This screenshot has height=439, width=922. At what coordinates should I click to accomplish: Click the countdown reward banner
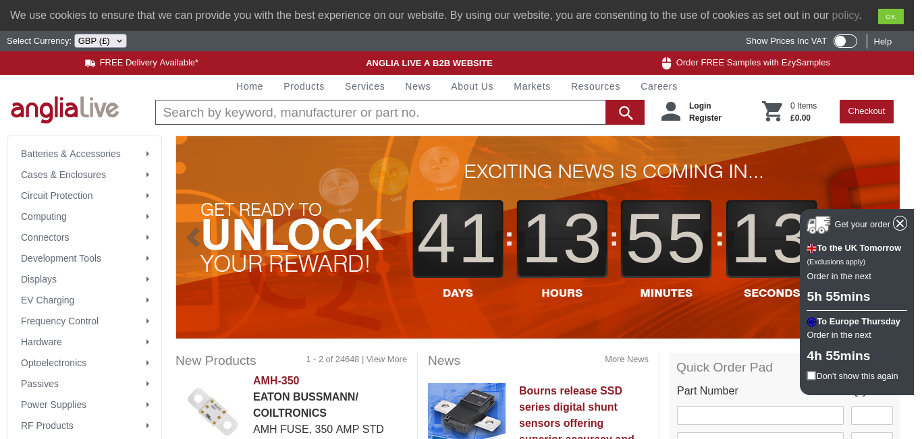coord(538,237)
